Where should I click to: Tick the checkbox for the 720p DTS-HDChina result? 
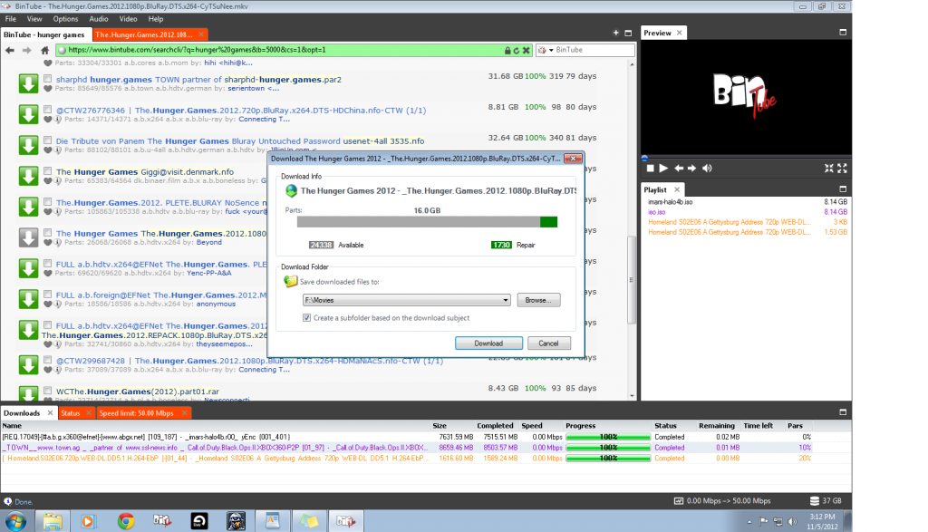[x=49, y=111]
